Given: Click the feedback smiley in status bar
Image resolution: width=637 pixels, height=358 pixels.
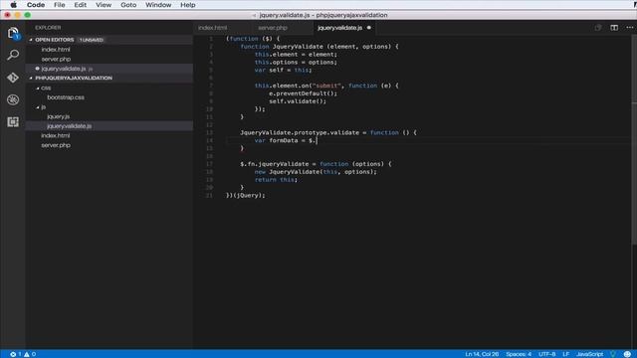Looking at the screenshot, I should (x=627, y=354).
